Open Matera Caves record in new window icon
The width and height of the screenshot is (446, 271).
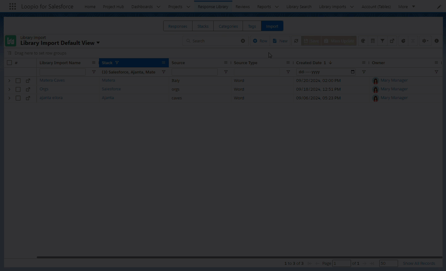(x=28, y=81)
